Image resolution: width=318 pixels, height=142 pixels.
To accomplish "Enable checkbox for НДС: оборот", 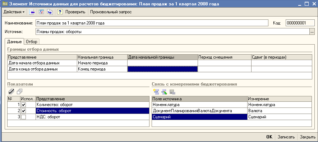I will point(24,117).
